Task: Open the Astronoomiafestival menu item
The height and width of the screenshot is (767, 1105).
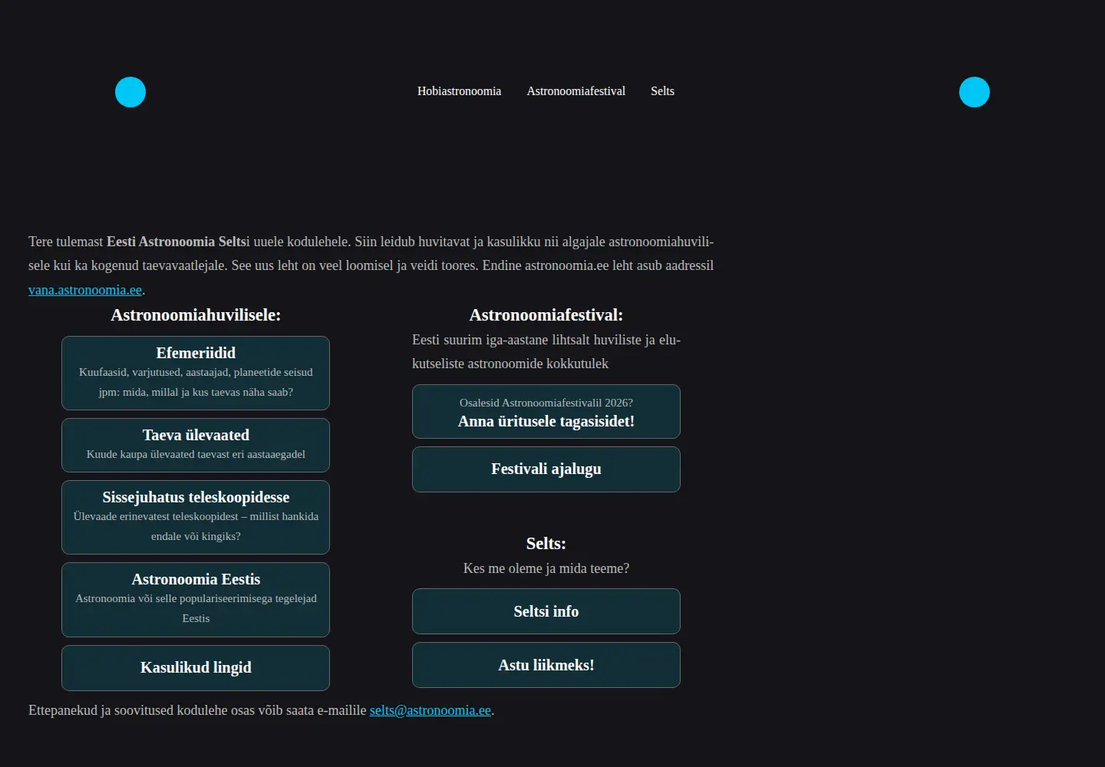Action: [576, 91]
